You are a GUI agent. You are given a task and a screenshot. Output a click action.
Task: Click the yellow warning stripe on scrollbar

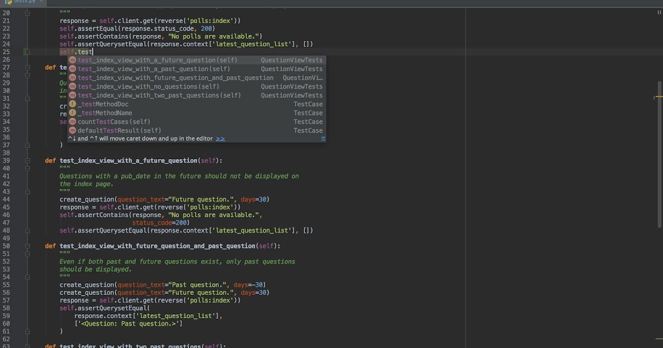[x=659, y=97]
